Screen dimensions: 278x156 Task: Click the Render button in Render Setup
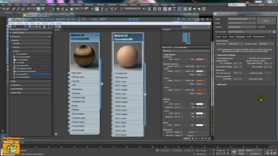point(266,21)
